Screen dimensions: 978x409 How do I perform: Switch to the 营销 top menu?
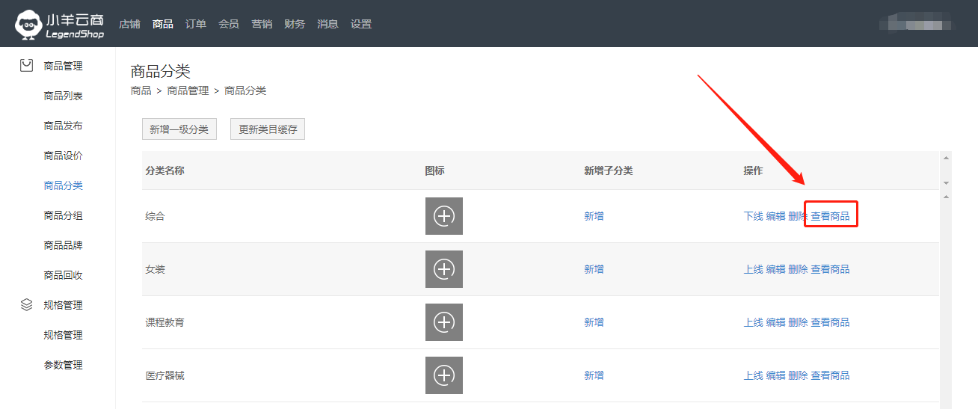pyautogui.click(x=262, y=24)
